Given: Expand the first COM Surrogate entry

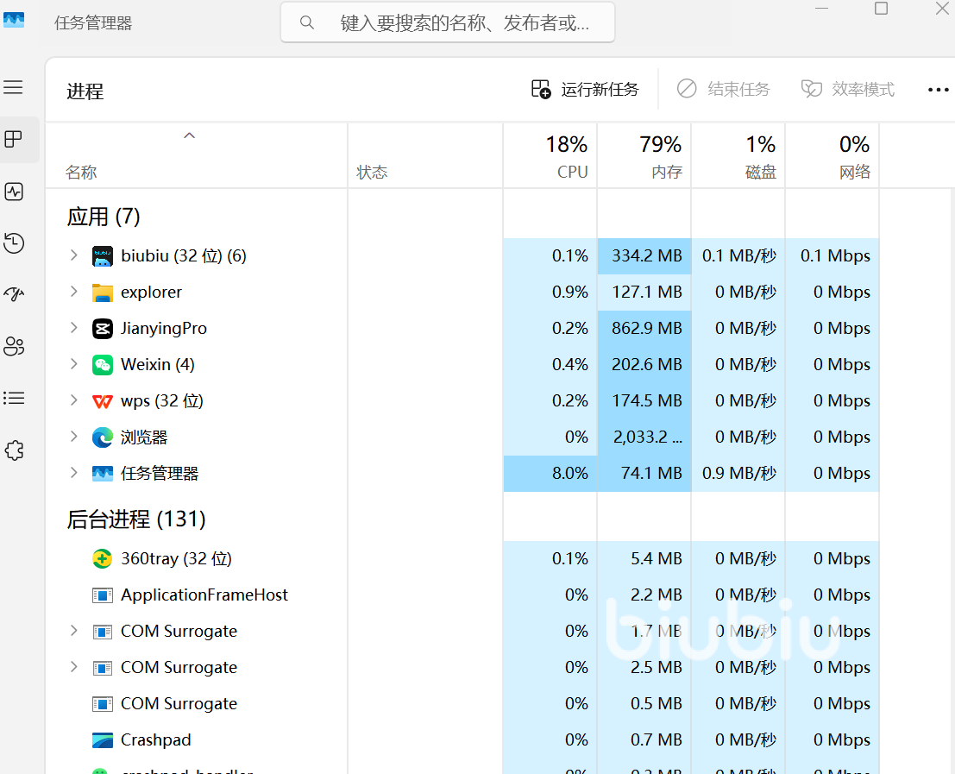Looking at the screenshot, I should (74, 631).
